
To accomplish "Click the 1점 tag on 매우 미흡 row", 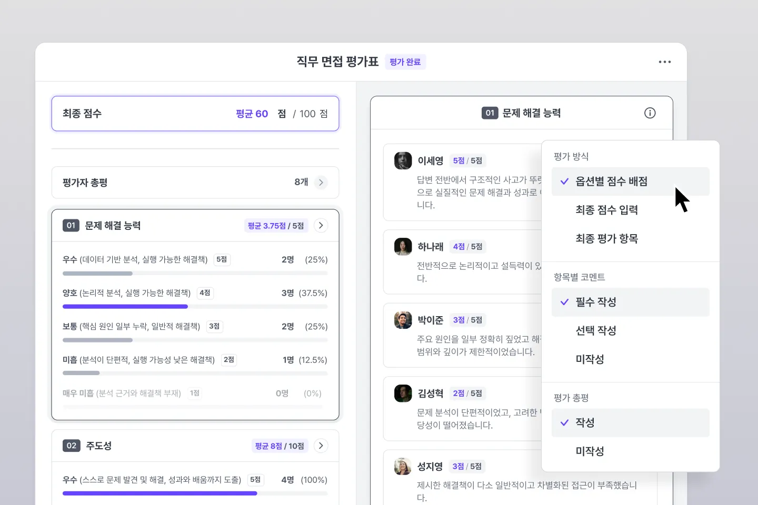I will pyautogui.click(x=195, y=393).
